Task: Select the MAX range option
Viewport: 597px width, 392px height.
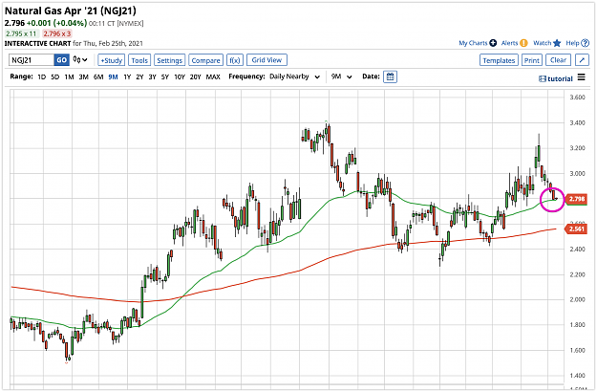Action: pyautogui.click(x=213, y=76)
